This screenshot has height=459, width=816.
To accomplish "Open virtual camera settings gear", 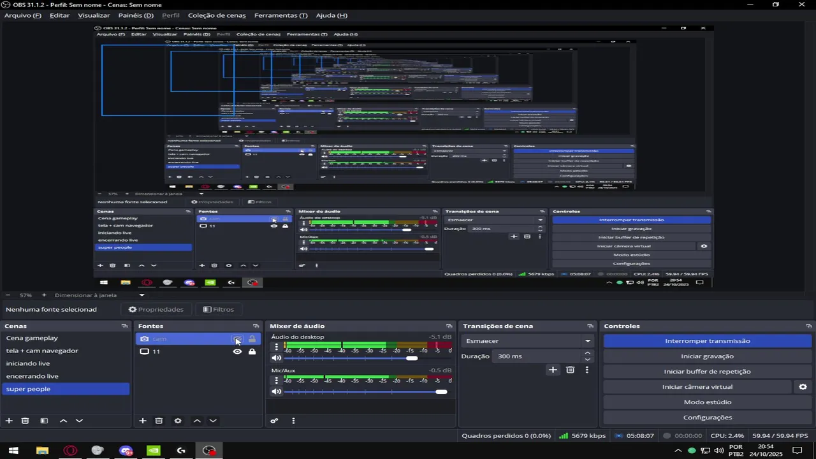I will pos(803,387).
